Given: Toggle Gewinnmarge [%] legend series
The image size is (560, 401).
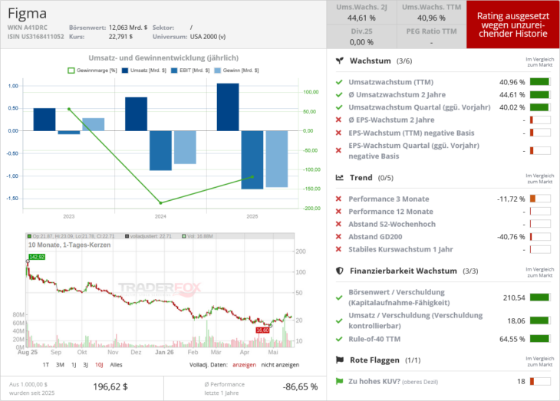Looking at the screenshot, I should click(x=93, y=71).
